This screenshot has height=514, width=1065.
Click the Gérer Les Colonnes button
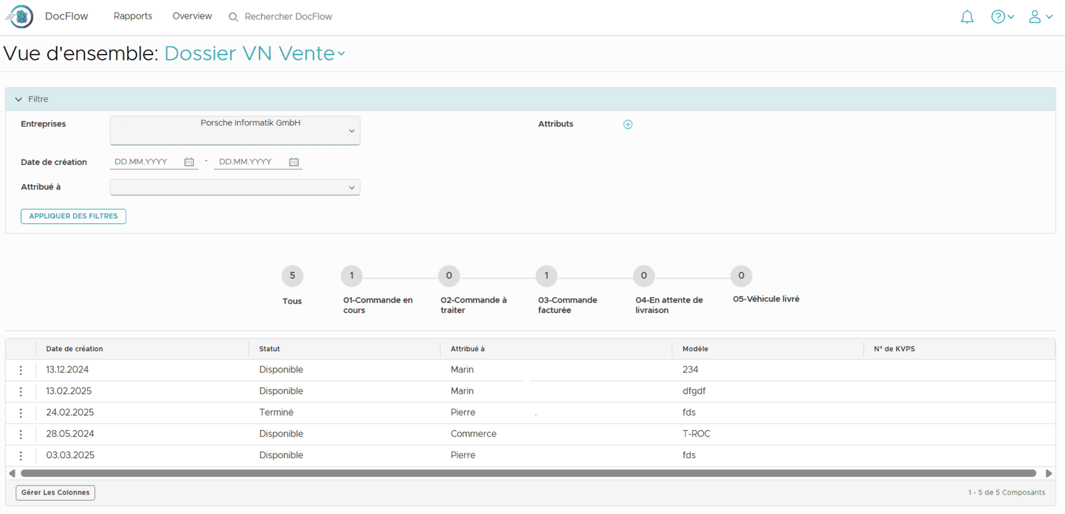(55, 493)
